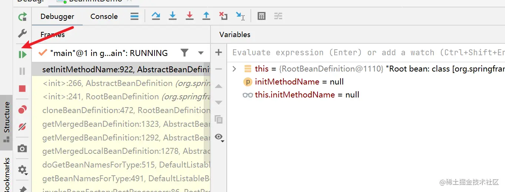Open the Bookmarks tool window
The width and height of the screenshot is (505, 192).
6,175
